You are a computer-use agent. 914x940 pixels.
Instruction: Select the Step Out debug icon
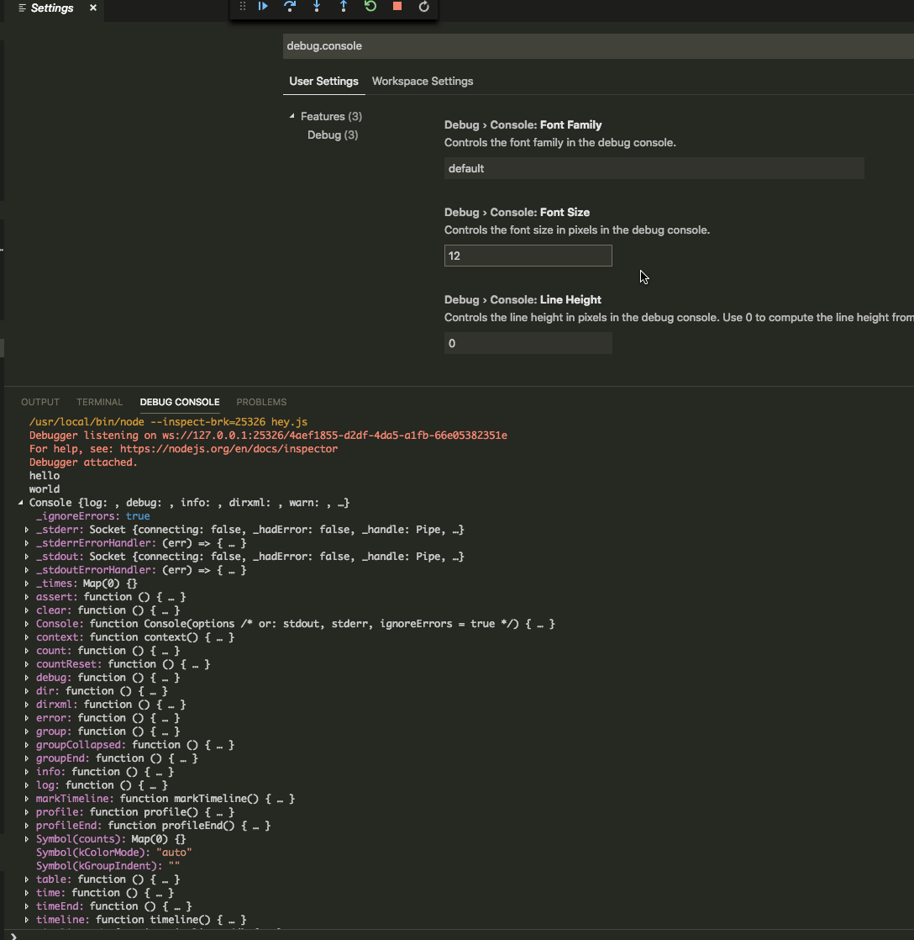pyautogui.click(x=344, y=7)
